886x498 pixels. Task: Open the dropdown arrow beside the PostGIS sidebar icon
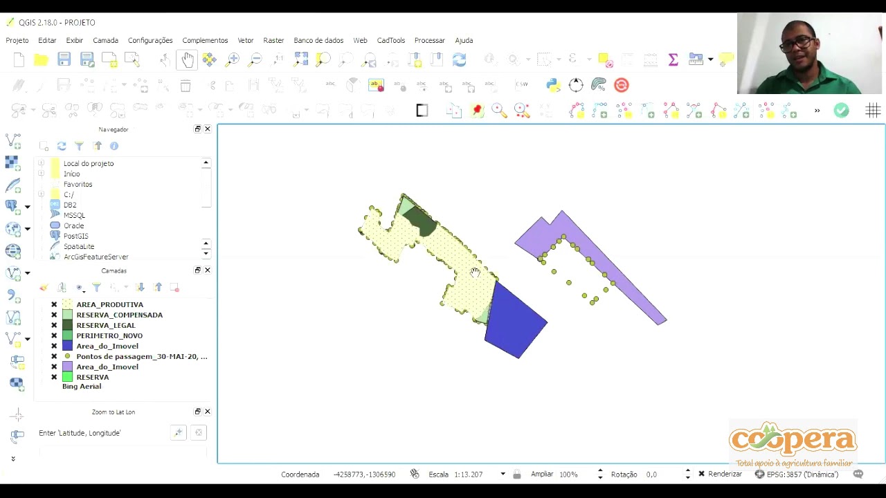tap(28, 207)
